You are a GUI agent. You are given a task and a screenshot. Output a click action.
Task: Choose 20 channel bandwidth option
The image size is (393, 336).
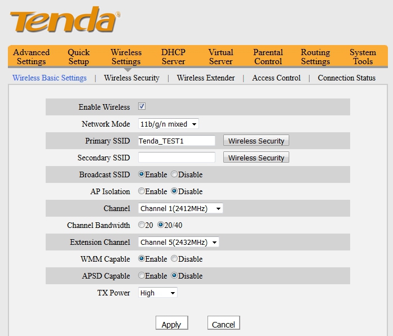click(142, 225)
